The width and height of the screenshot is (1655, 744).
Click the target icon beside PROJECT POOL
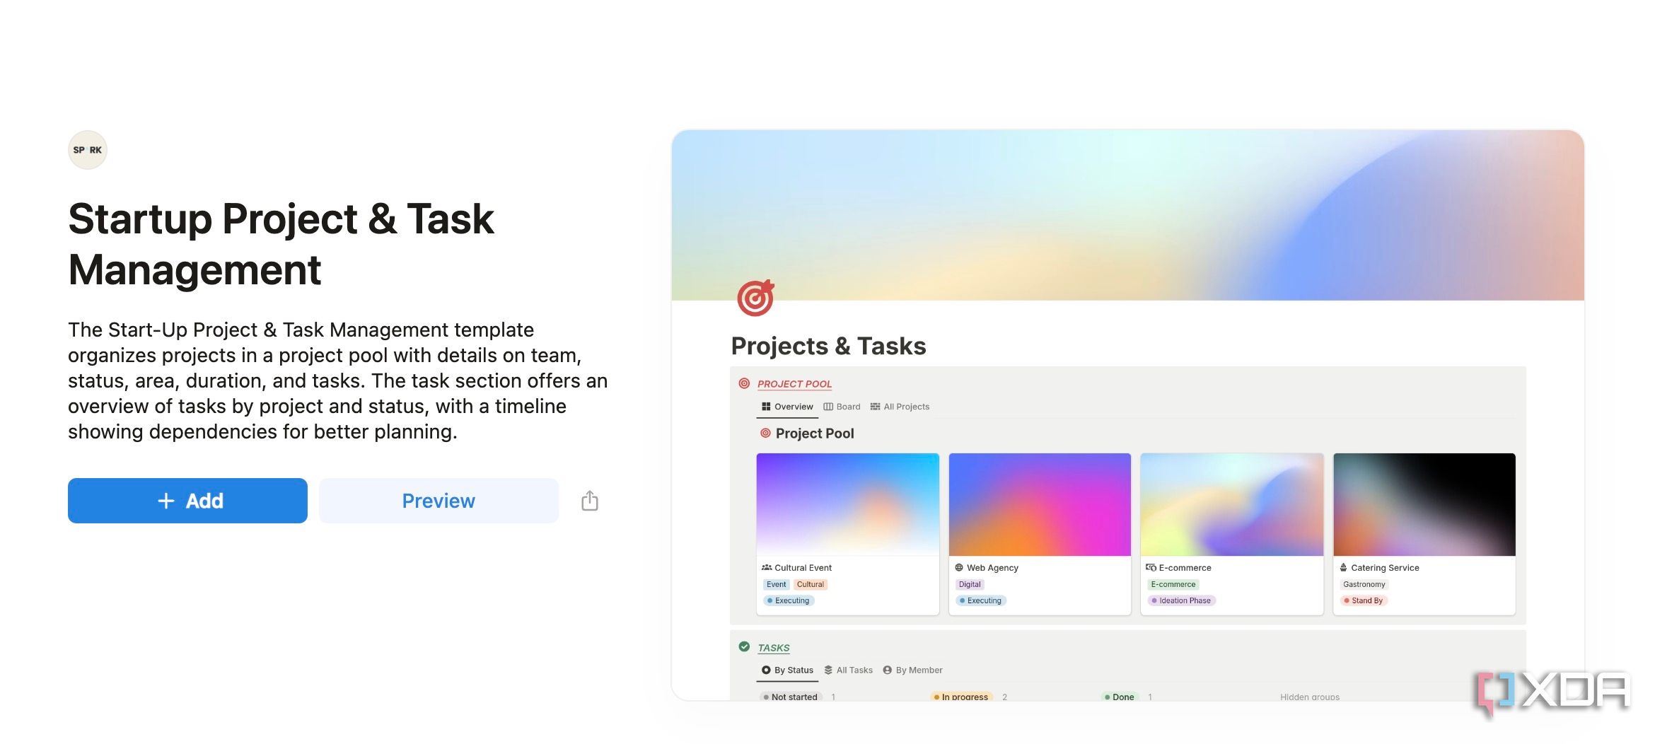744,383
